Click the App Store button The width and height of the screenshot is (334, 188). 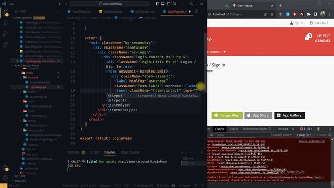pos(258,115)
